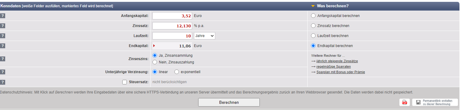Open the Jahre unit dropdown
Image resolution: width=461 pixels, height=112 pixels.
coord(204,36)
